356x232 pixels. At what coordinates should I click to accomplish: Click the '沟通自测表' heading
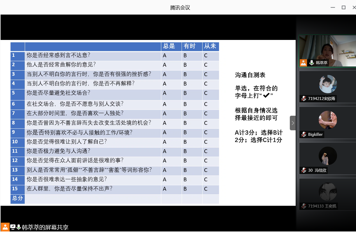pyautogui.click(x=250, y=75)
